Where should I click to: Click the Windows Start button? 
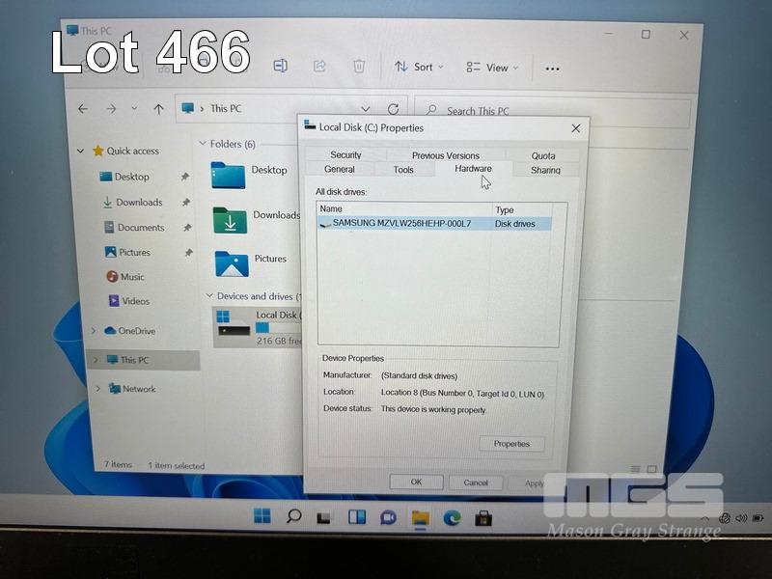click(262, 516)
